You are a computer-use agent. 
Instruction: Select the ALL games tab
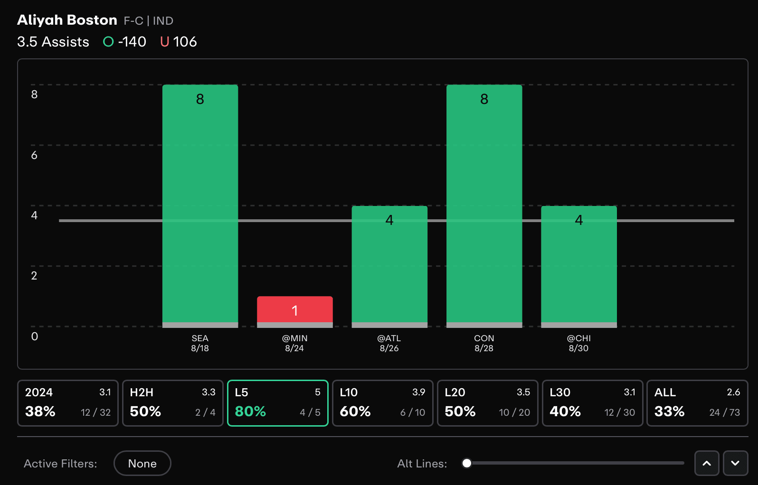[697, 403]
